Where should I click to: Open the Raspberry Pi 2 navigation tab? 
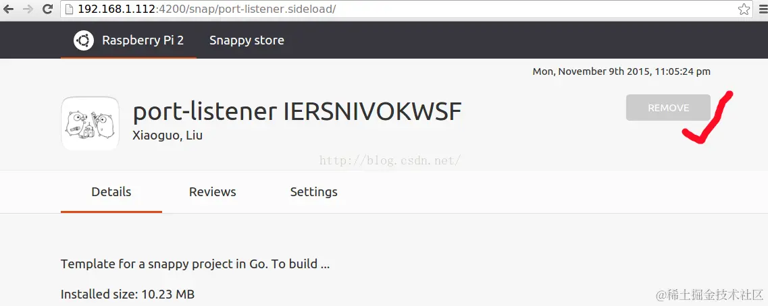(x=129, y=40)
